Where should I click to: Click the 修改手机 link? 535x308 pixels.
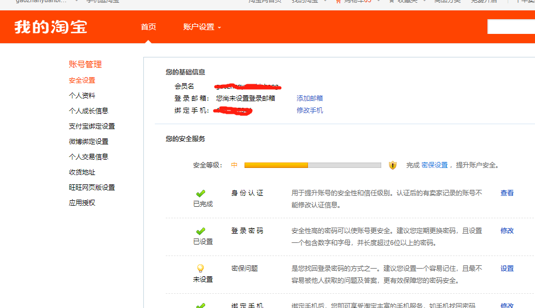(310, 110)
